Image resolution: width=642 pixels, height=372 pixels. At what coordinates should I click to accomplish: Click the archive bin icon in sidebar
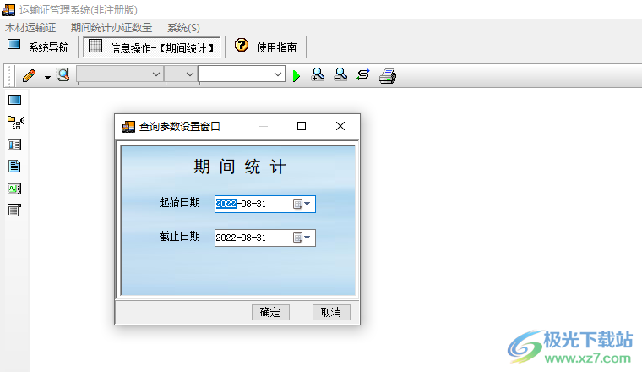tap(14, 211)
